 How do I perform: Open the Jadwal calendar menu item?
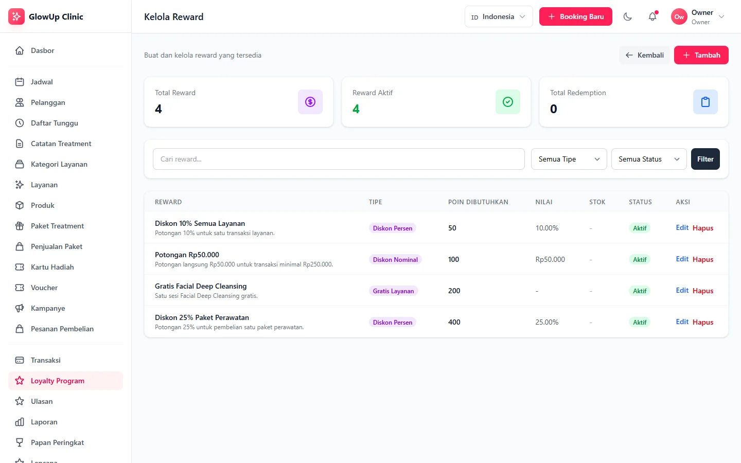pyautogui.click(x=66, y=82)
